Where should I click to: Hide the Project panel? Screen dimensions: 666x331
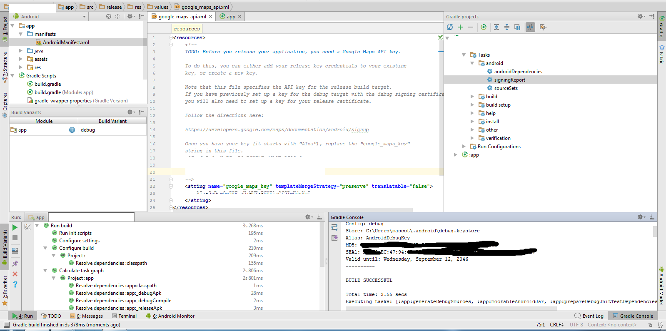(x=141, y=16)
